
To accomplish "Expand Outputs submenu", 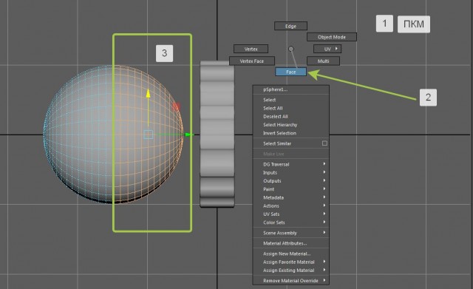I will pos(290,181).
